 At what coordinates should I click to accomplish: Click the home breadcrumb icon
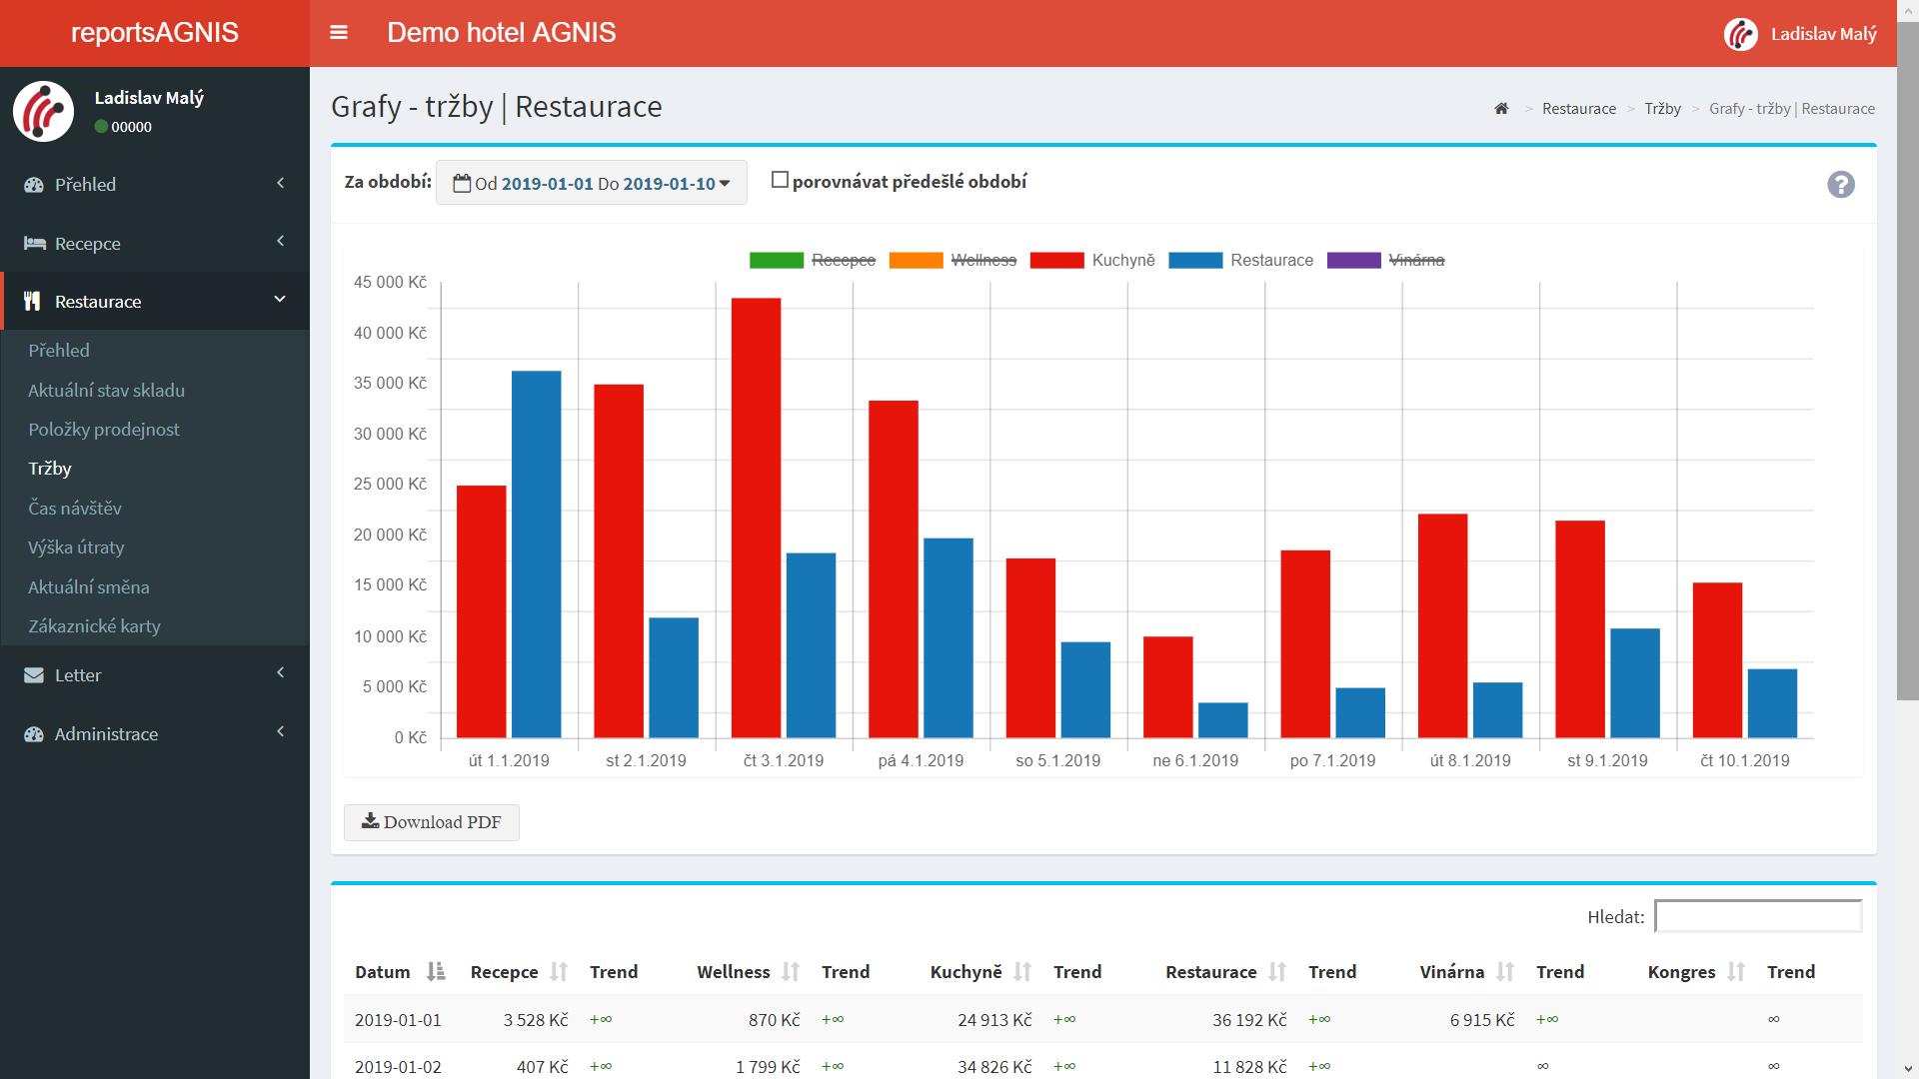1501,109
